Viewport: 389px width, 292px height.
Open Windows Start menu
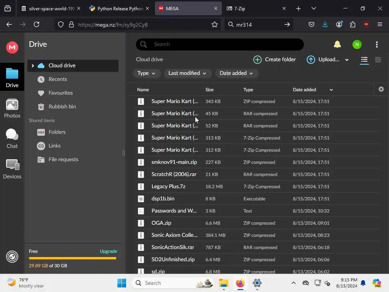[x=122, y=283]
